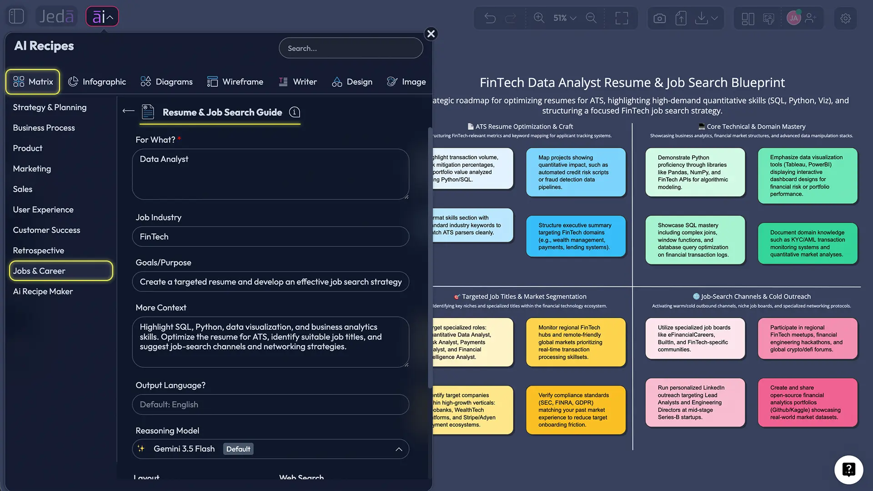
Task: Select Strategy & Planning category
Action: pyautogui.click(x=50, y=107)
